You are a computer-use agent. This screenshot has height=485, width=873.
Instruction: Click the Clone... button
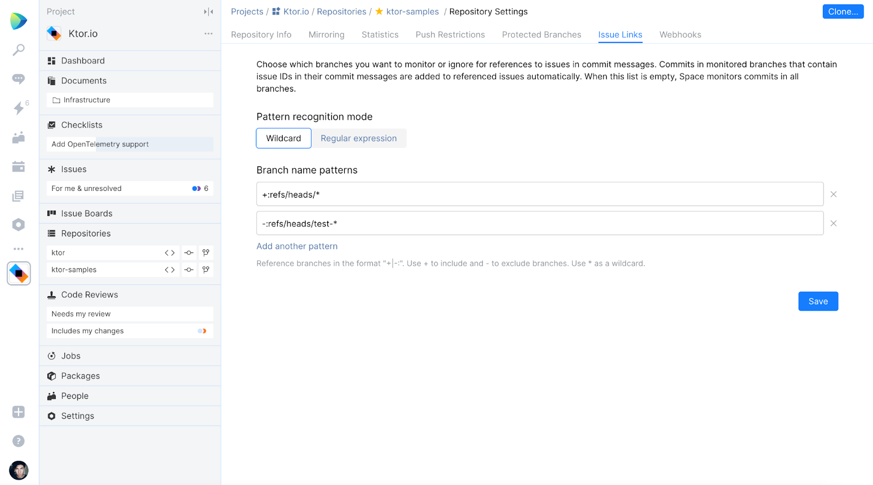(843, 11)
